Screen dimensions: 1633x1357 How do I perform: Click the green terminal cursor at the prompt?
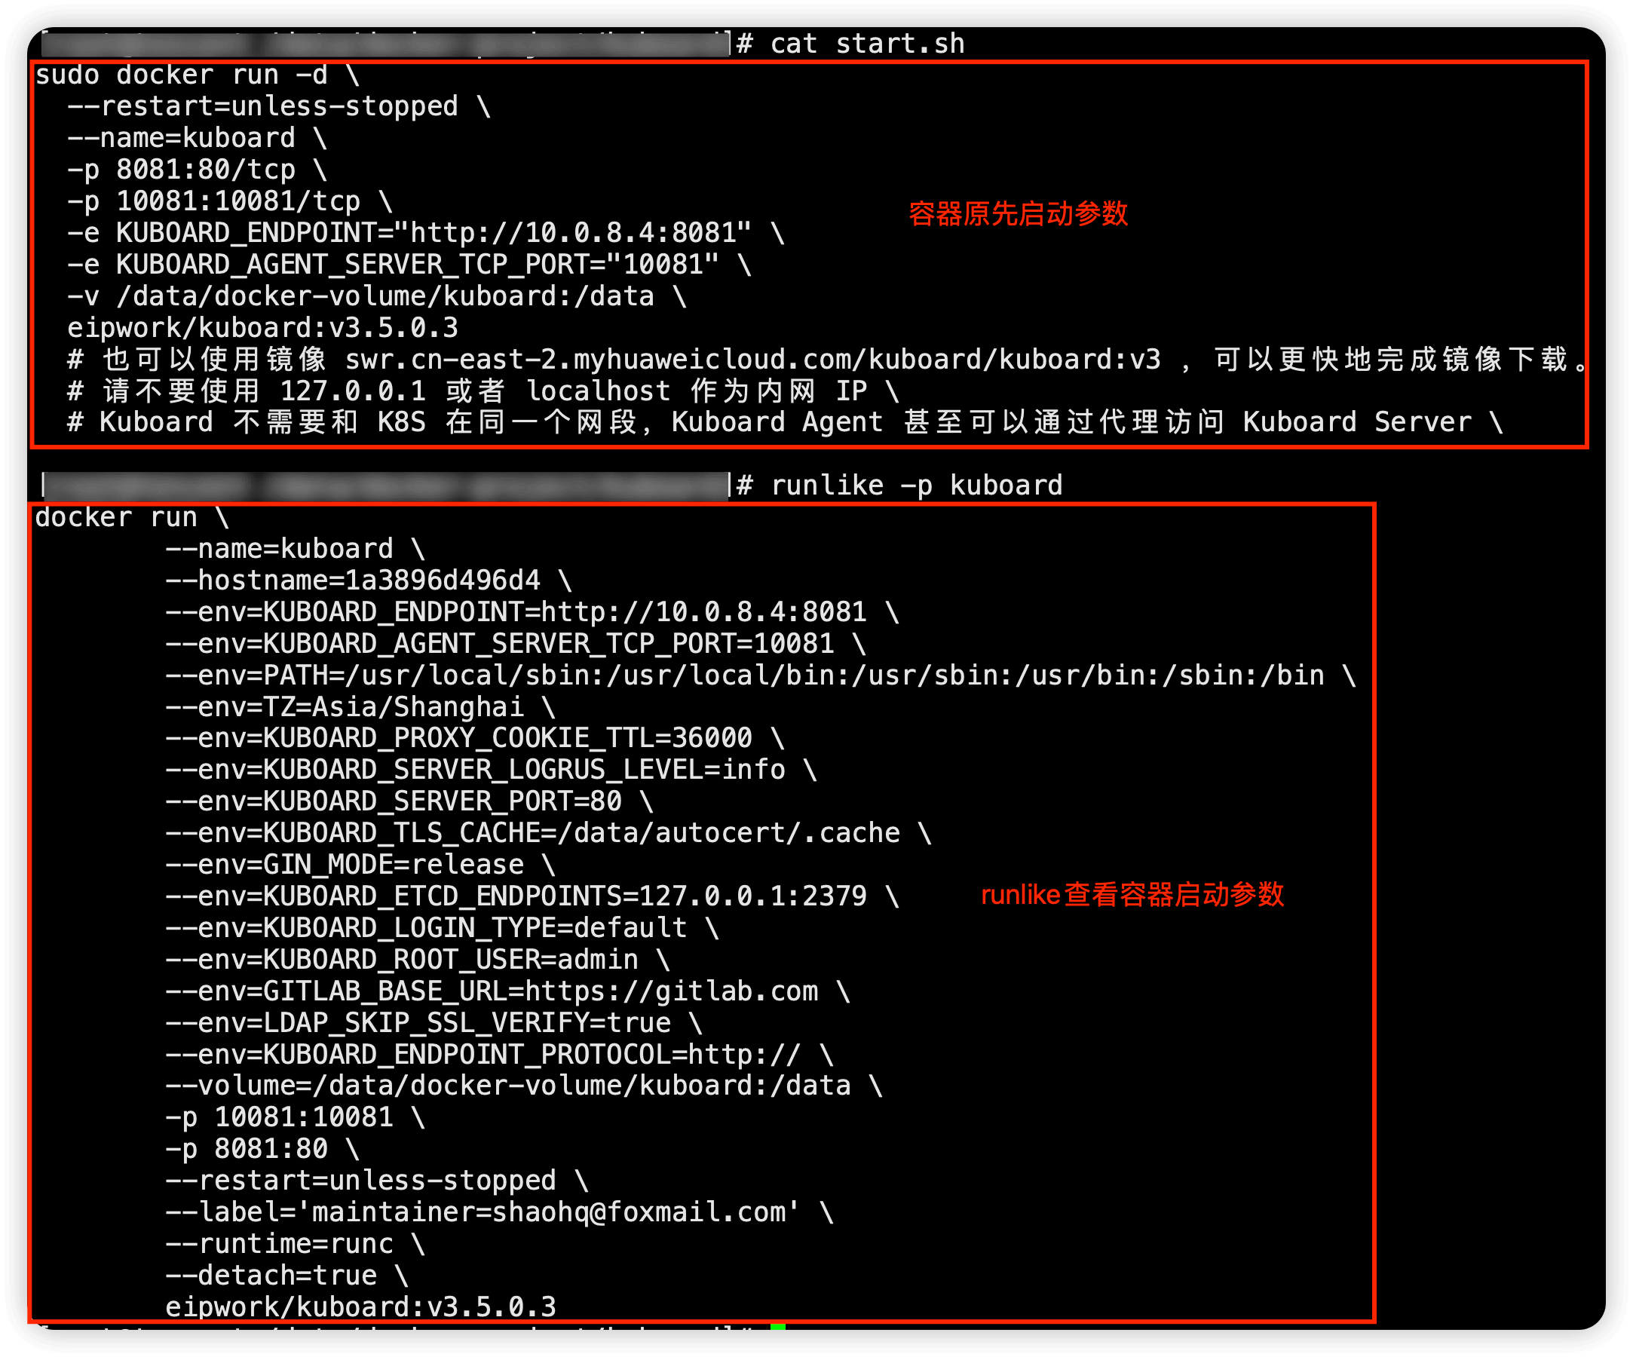[x=777, y=1327]
